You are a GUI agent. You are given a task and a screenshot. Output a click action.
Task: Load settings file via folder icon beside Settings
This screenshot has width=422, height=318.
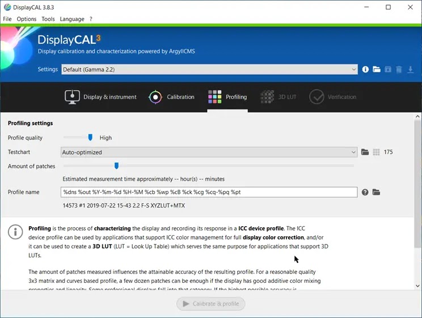pos(377,69)
